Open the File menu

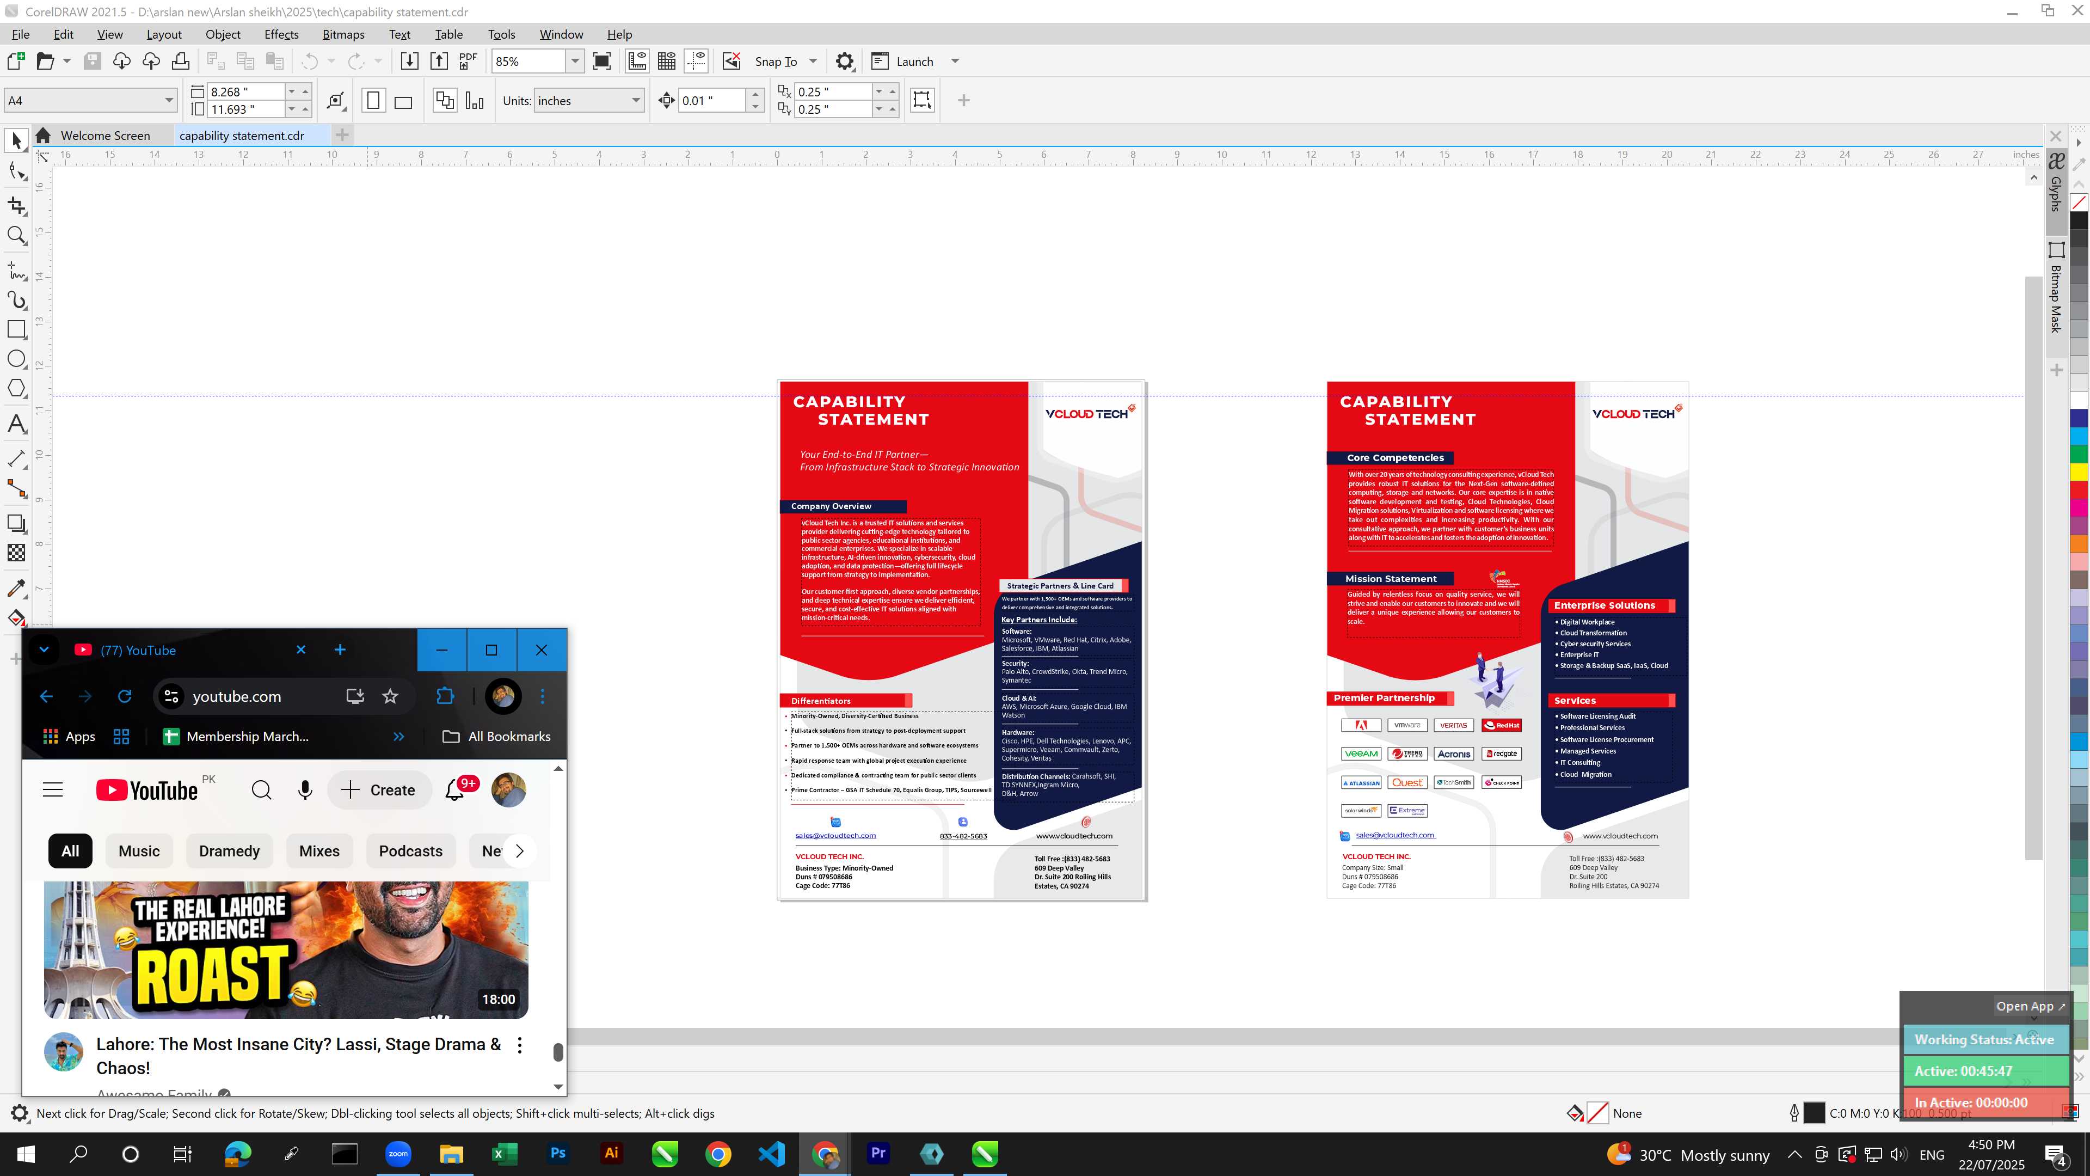(21, 34)
